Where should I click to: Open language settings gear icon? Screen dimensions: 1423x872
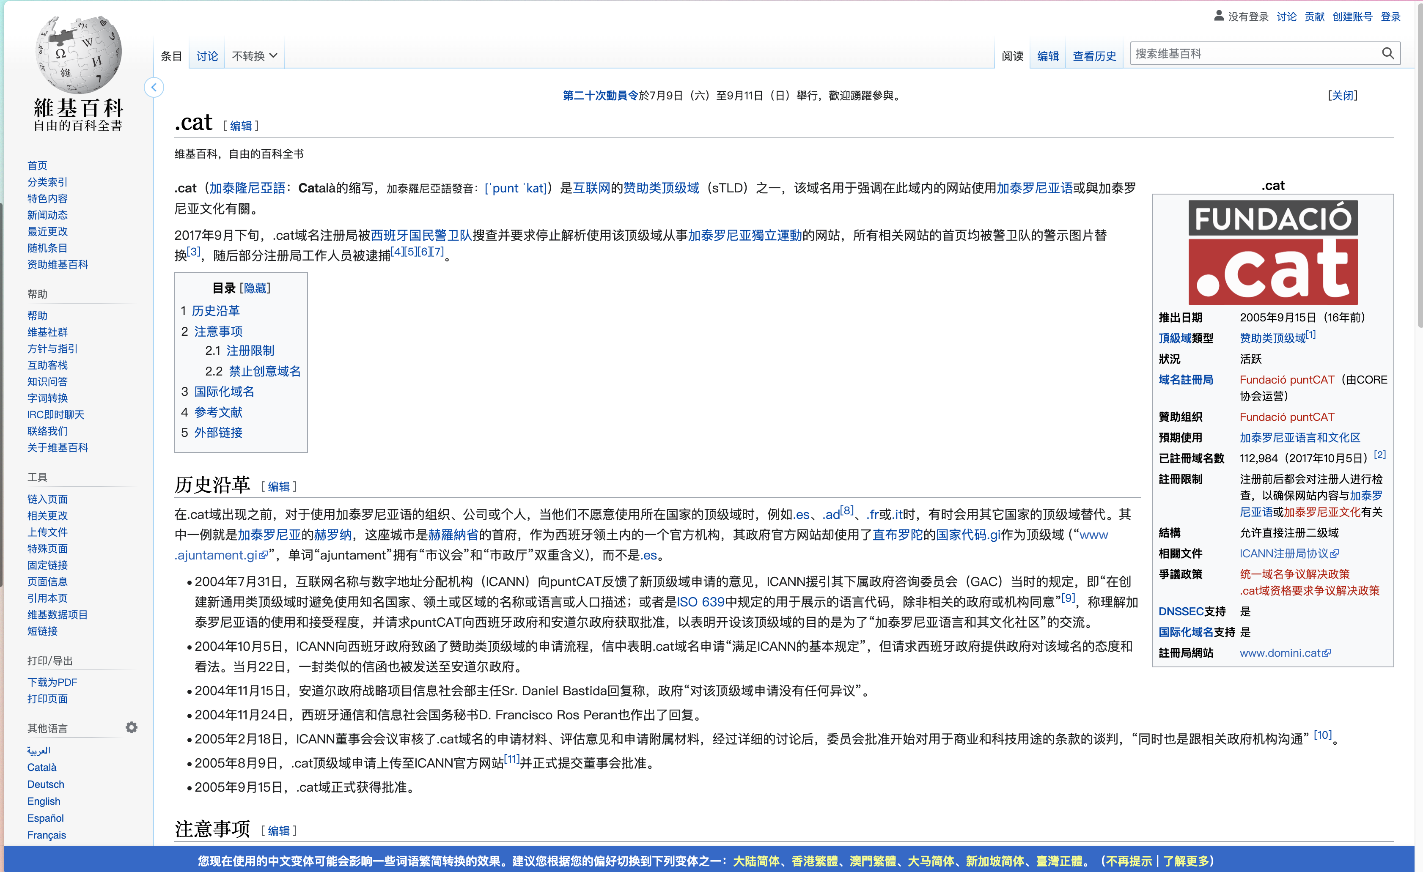132,727
